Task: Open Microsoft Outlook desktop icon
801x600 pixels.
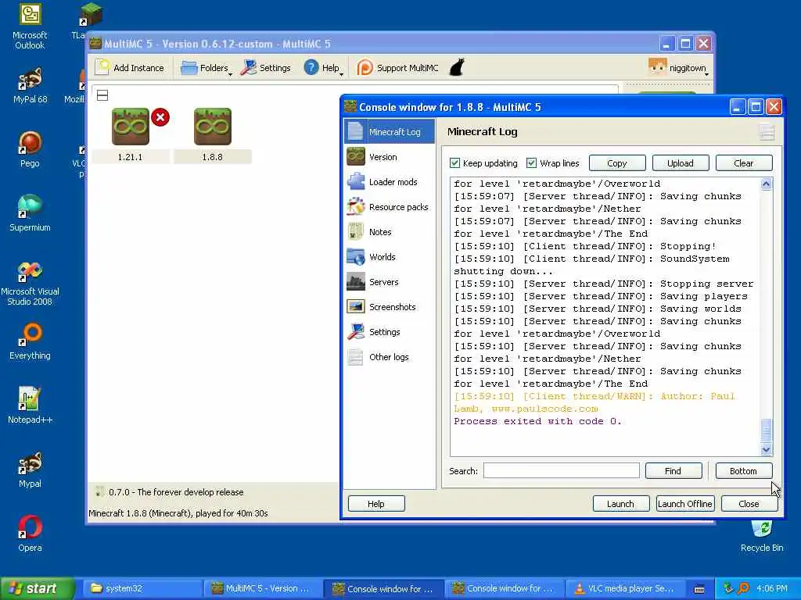Action: [30, 27]
